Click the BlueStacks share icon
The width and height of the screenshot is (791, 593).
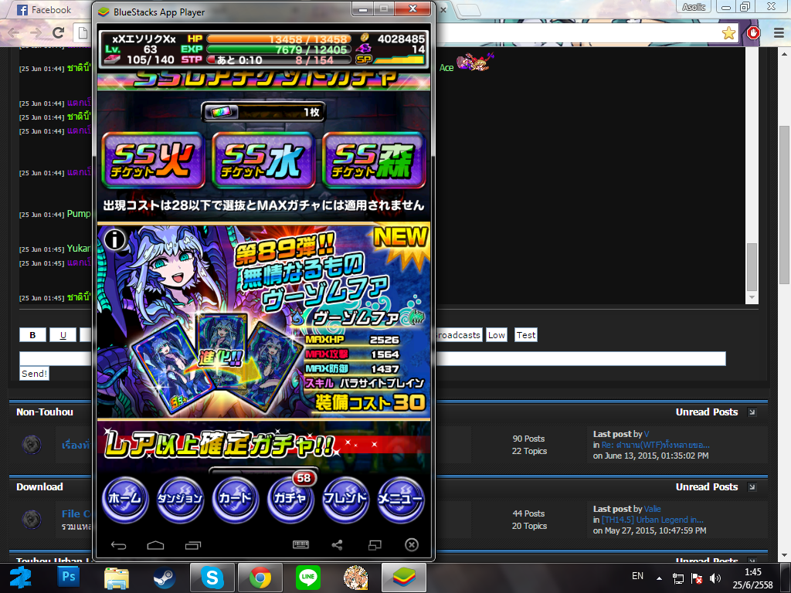(337, 544)
